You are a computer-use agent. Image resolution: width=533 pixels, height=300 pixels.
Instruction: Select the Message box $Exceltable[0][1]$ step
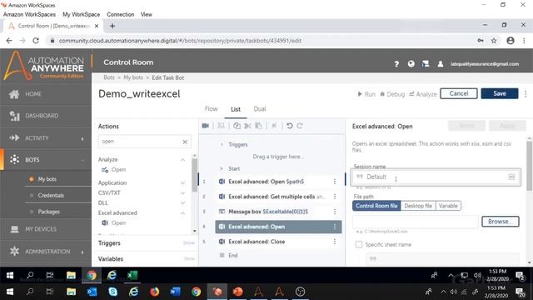click(x=278, y=212)
